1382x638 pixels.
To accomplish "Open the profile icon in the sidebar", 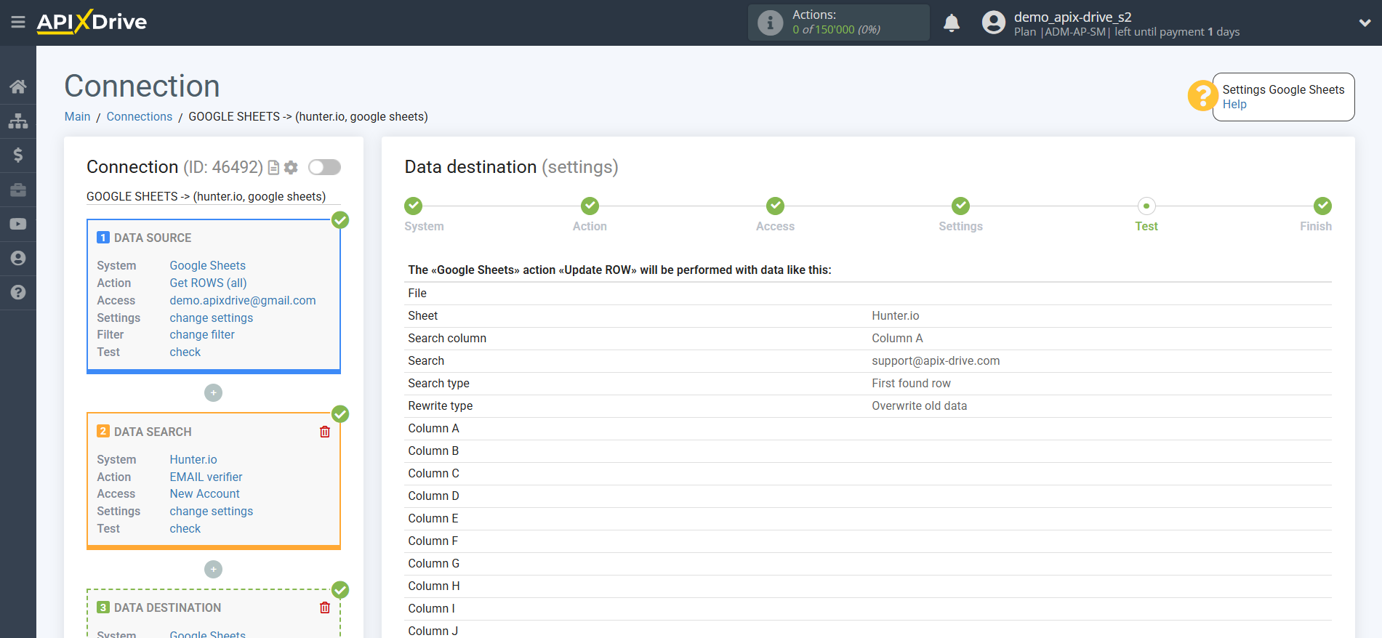I will (18, 258).
